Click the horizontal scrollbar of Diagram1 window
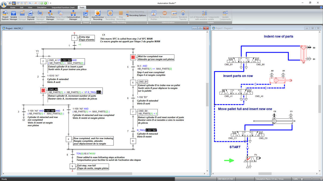 point(265,173)
